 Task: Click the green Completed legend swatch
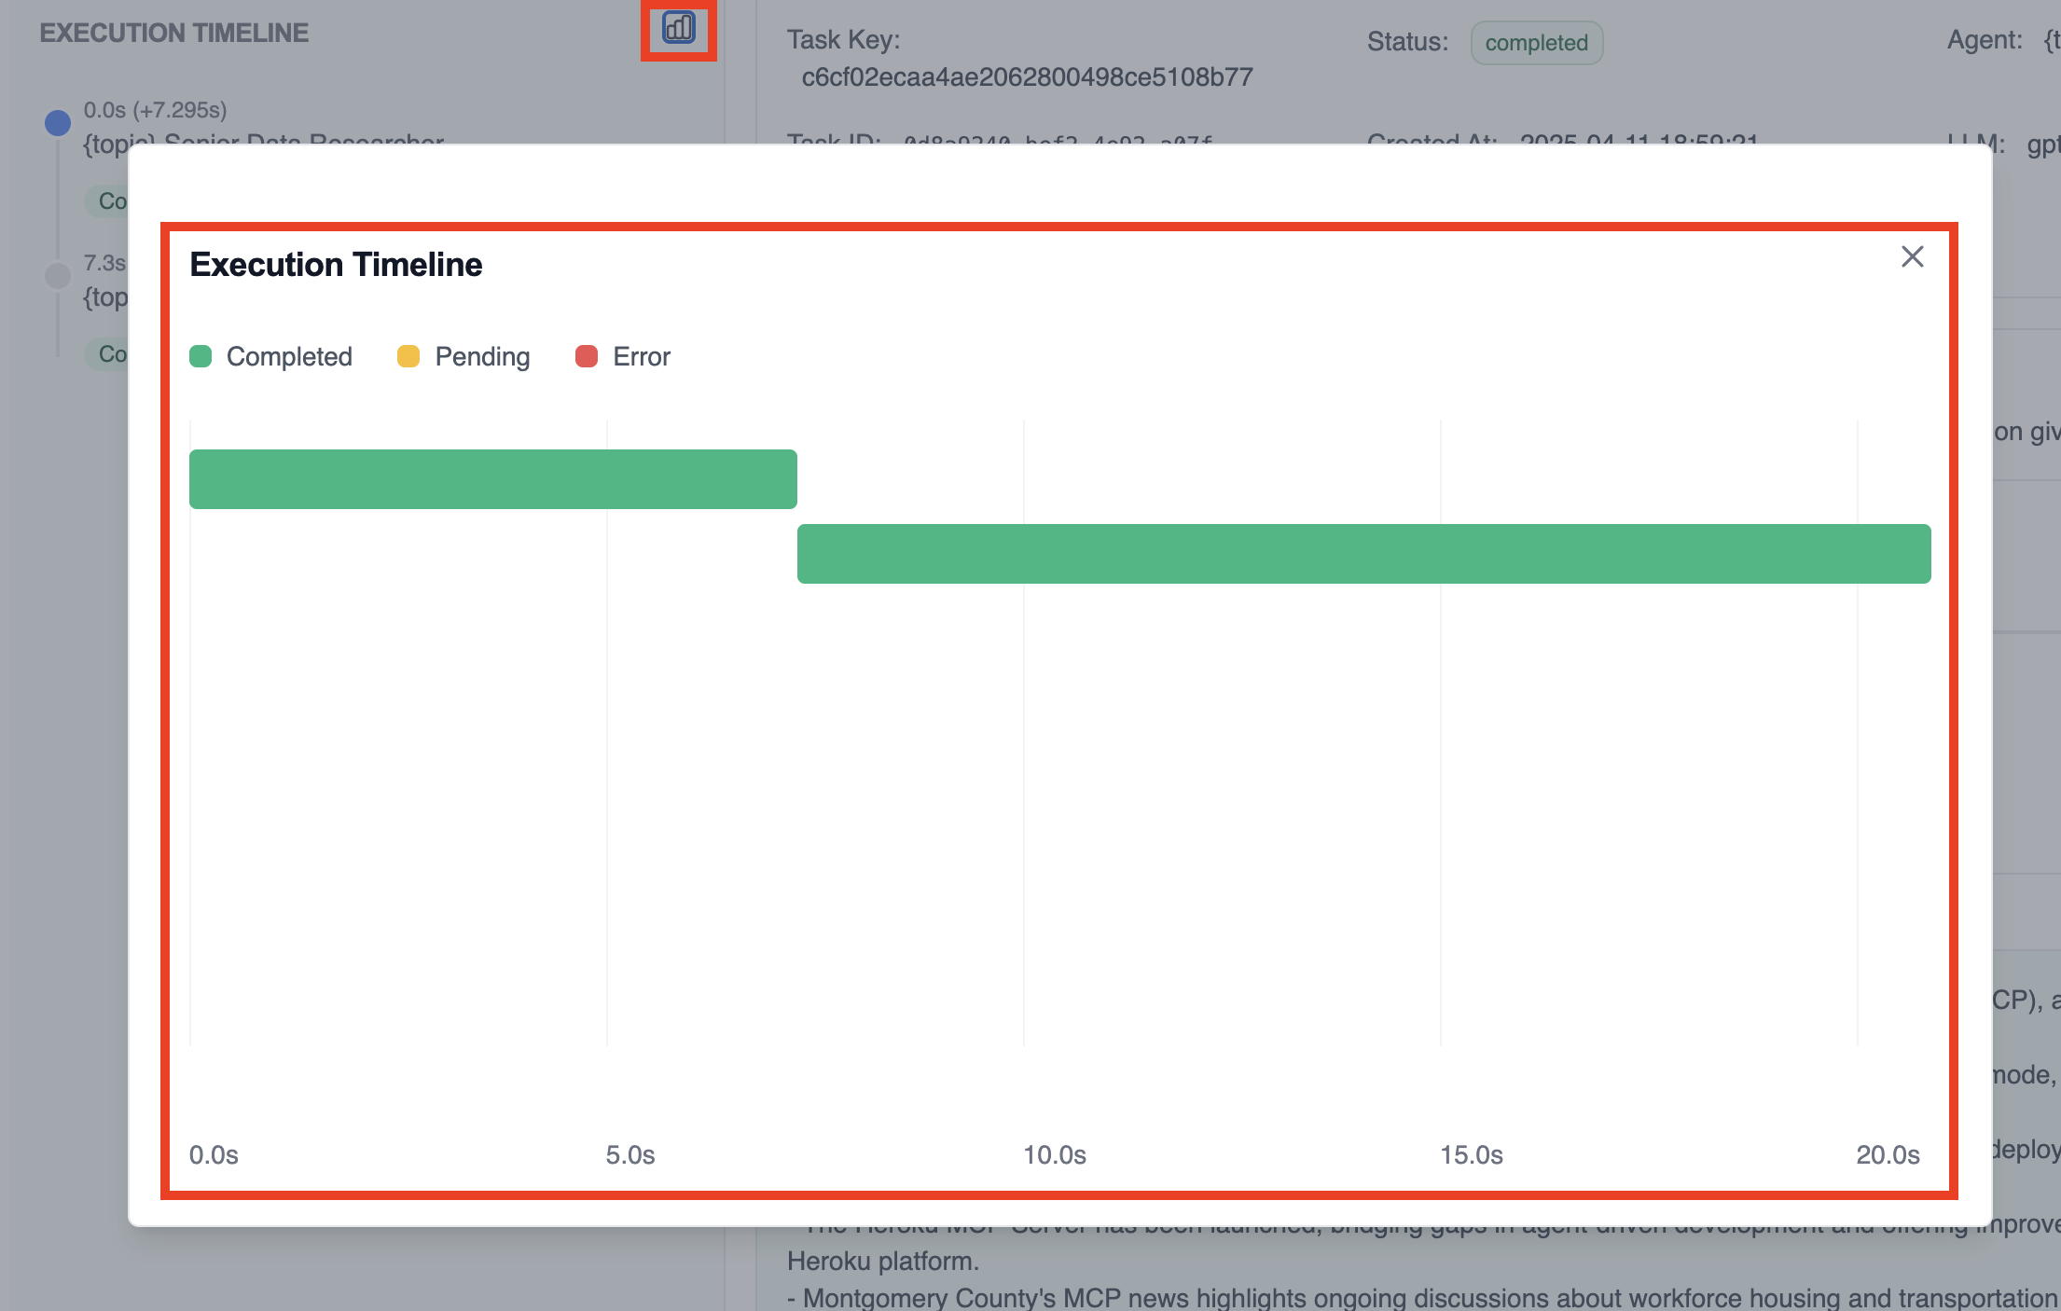(x=201, y=356)
